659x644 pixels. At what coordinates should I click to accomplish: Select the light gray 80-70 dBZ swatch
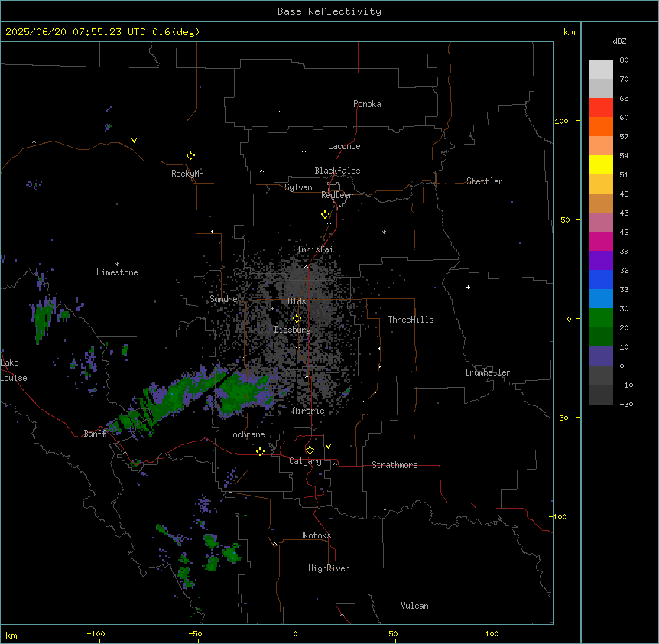click(601, 70)
